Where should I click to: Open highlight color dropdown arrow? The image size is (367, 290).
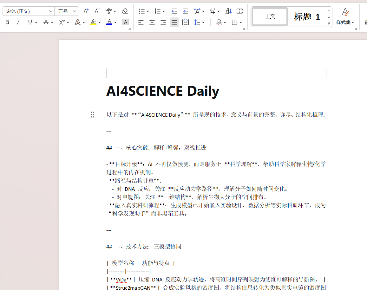[x=100, y=23]
